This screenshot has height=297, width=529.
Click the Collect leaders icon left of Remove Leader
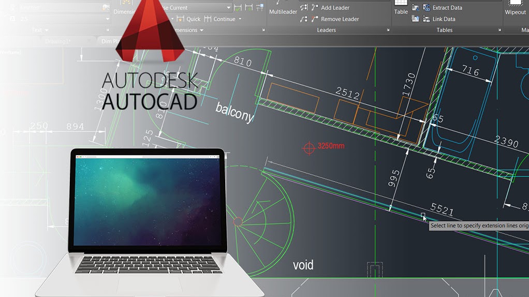(x=304, y=19)
